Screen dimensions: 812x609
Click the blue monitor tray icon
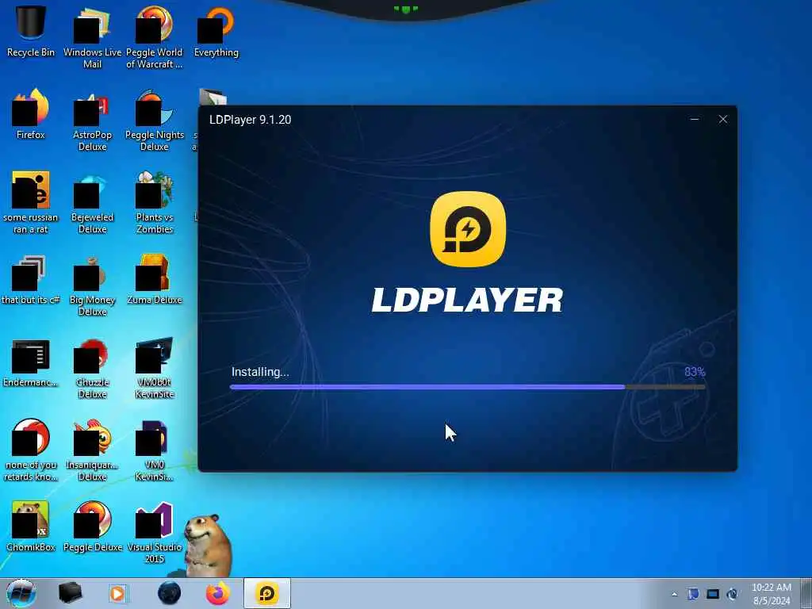click(713, 594)
